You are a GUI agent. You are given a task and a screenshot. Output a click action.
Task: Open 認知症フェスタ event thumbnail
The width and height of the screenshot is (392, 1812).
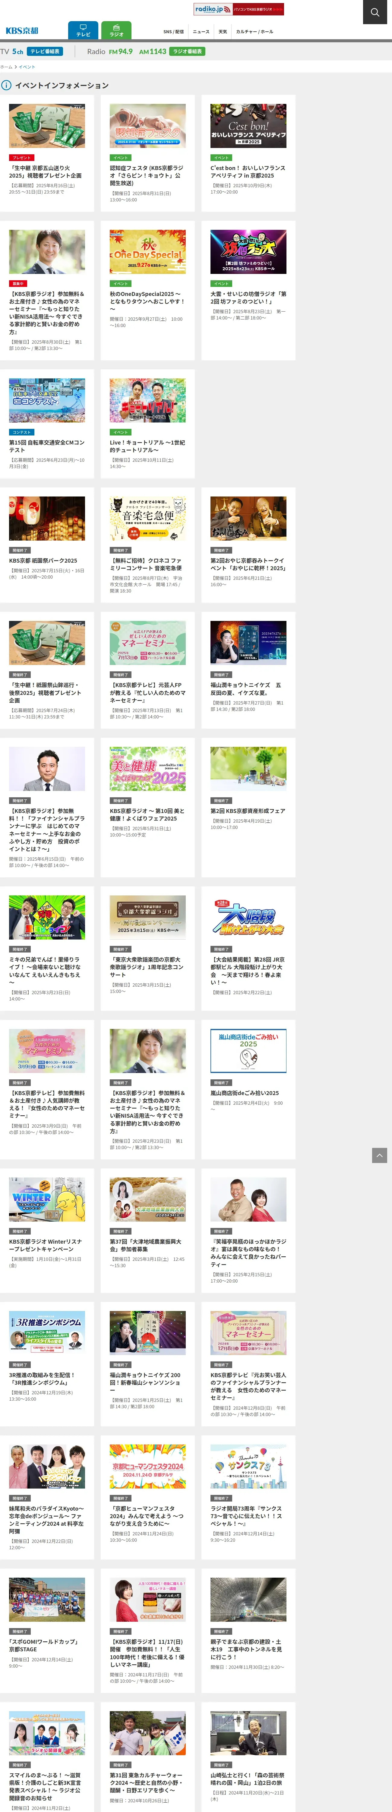[147, 126]
